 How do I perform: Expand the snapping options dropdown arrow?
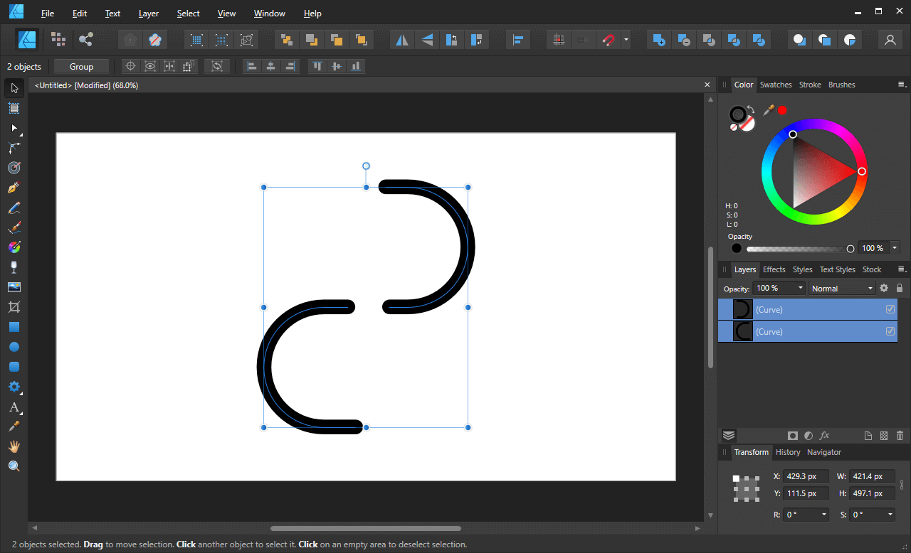[625, 40]
